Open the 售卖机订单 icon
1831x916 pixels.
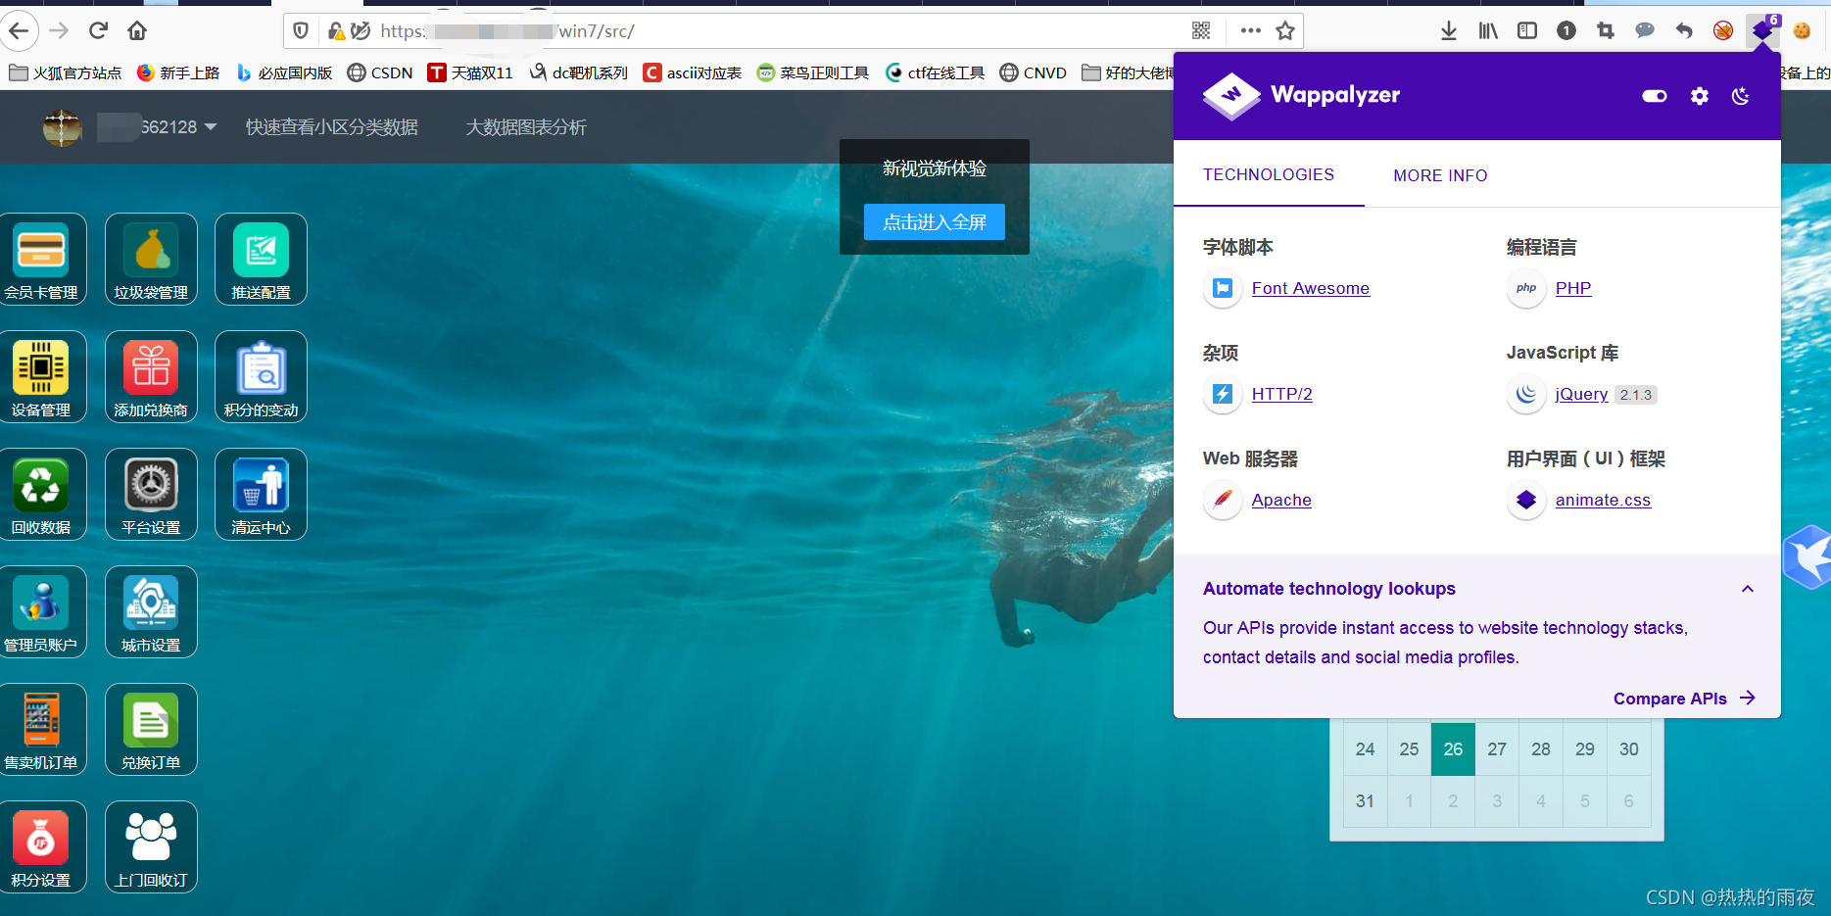(x=40, y=730)
